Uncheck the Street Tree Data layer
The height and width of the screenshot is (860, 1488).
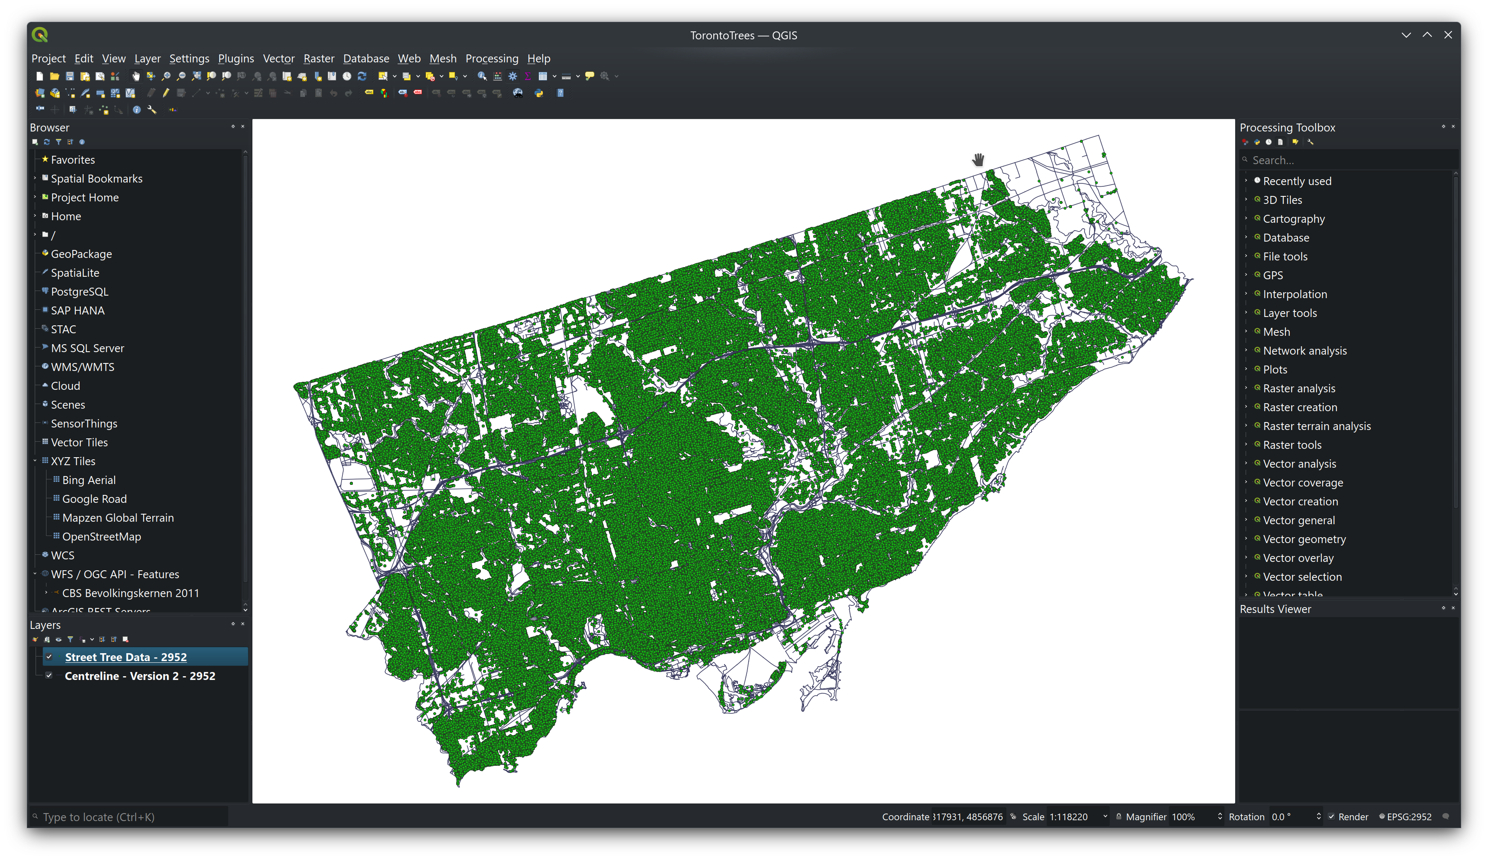[x=49, y=657]
